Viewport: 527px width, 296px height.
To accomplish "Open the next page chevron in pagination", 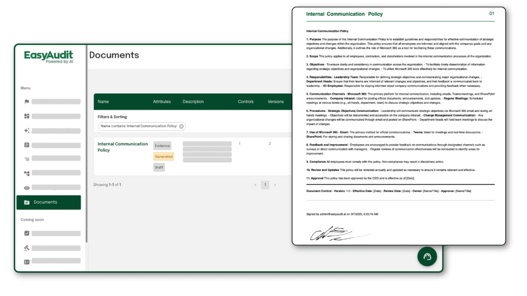I will tap(275, 185).
